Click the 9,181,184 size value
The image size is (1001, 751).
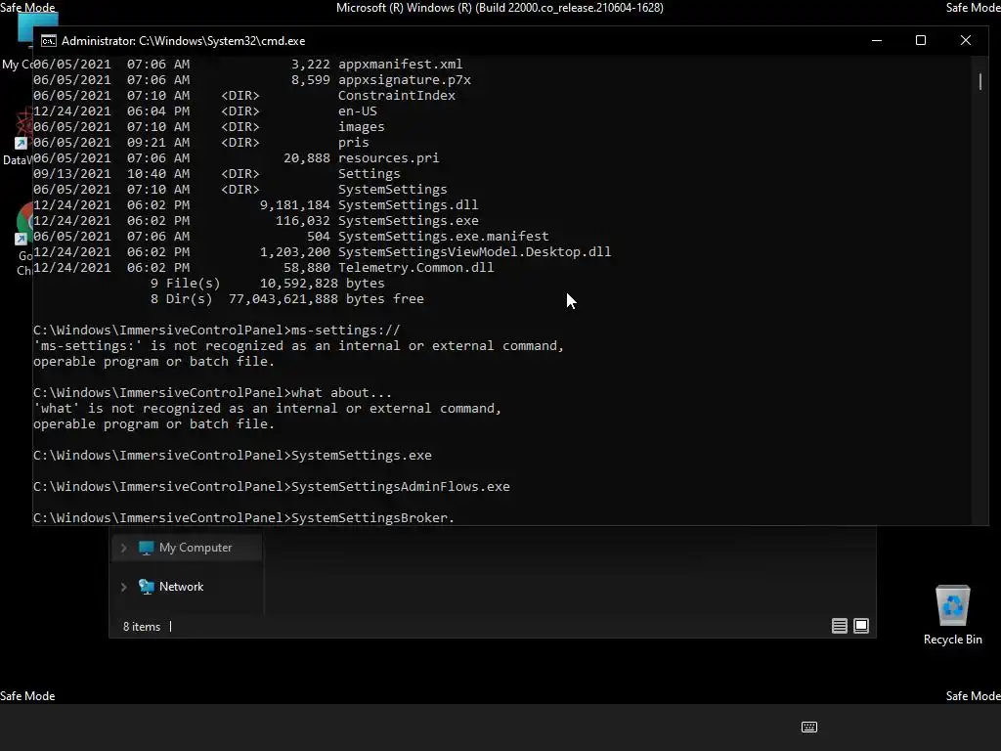click(295, 205)
